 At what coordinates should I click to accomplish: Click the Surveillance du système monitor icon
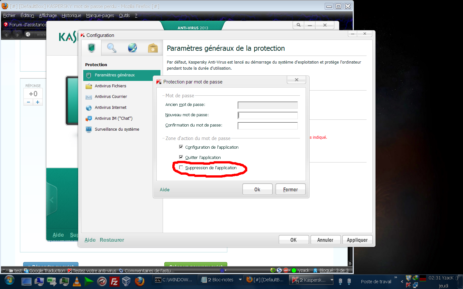coord(89,129)
